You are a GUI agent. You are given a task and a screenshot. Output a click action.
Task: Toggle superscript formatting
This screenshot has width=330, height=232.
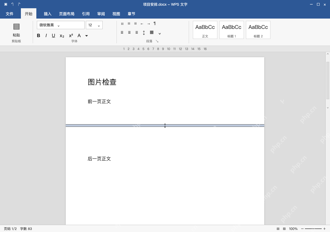(x=71, y=36)
